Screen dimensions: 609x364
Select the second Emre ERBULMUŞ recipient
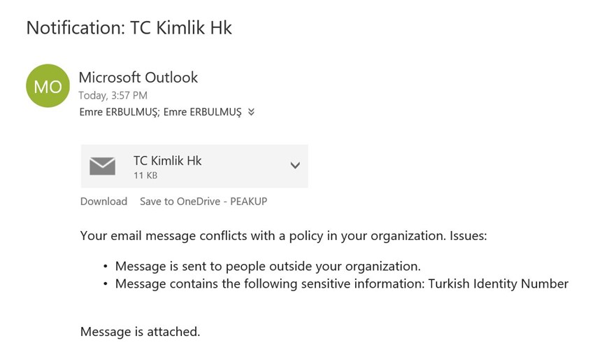click(202, 112)
